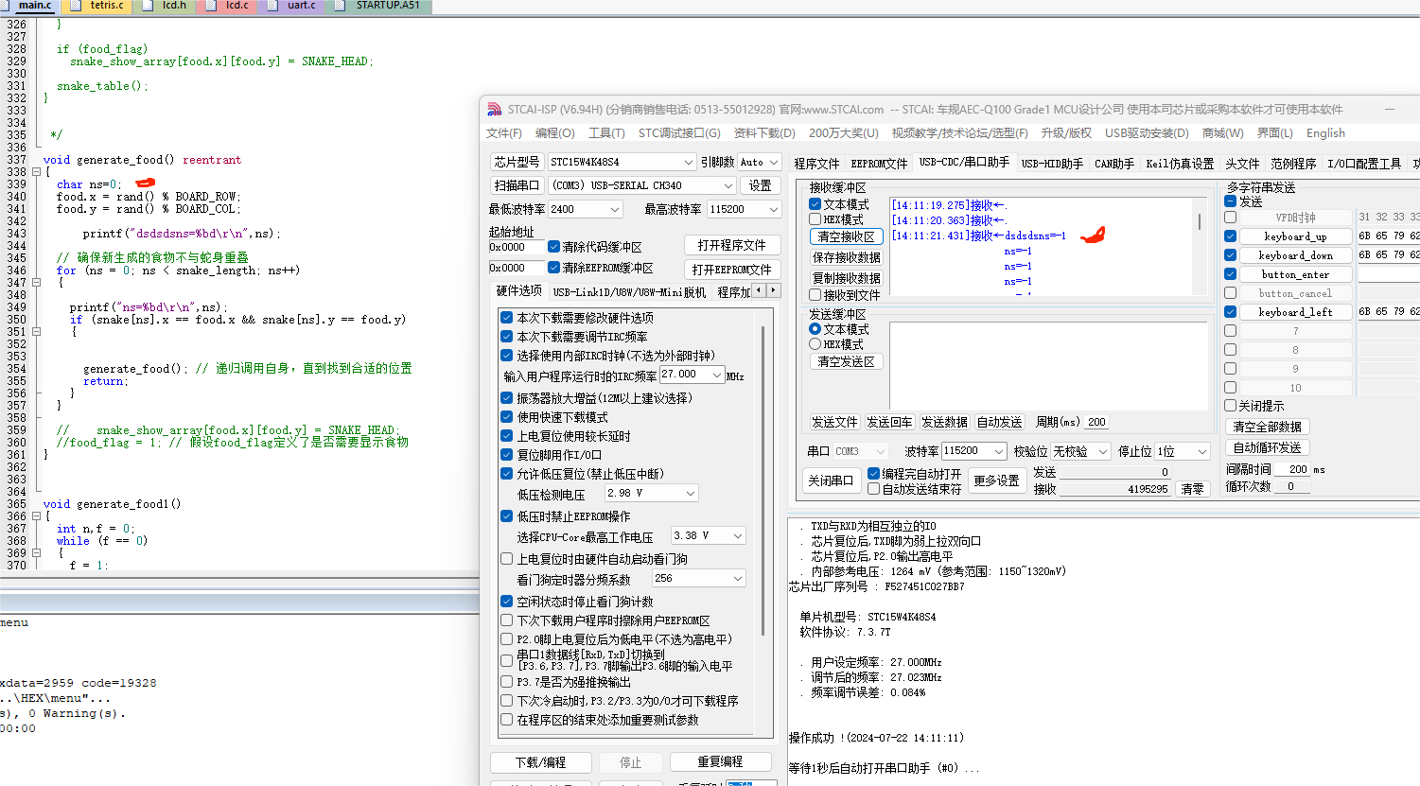
Task: Enable 接收到文件 checkbox
Action: coord(815,295)
